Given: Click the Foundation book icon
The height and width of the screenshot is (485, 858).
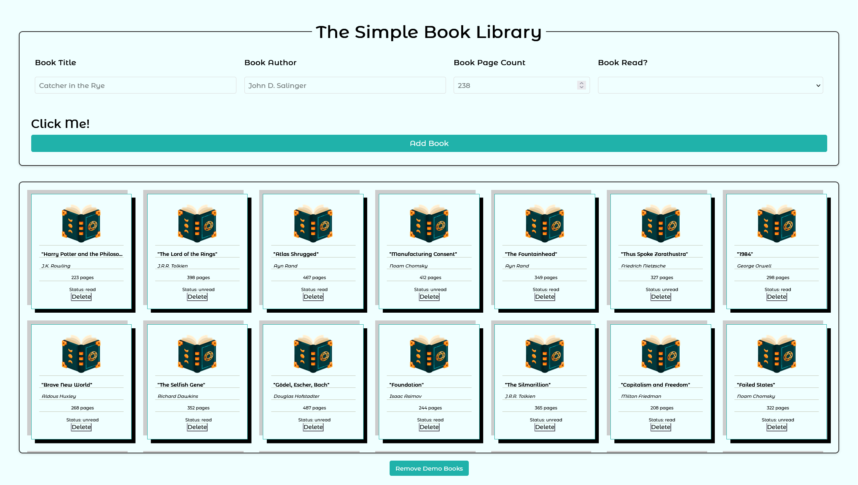Looking at the screenshot, I should click(429, 354).
